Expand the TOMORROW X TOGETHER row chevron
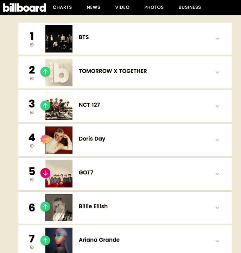The width and height of the screenshot is (241, 253). tap(217, 72)
